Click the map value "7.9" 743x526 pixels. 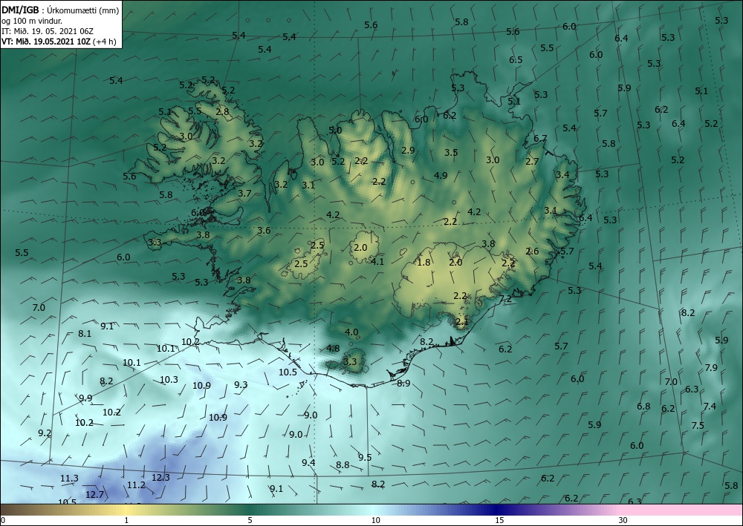coord(711,367)
